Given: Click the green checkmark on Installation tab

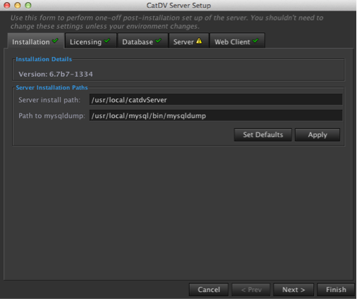Looking at the screenshot, I should (x=55, y=41).
